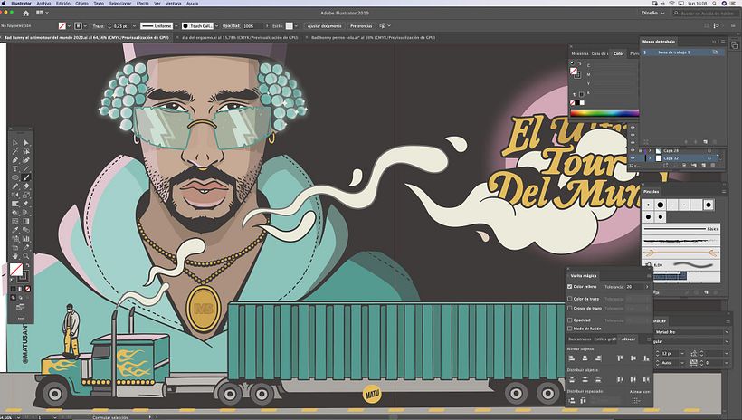Screen dimensions: 742x420
Task: Uncheck the Color relleno checkbox
Action: point(570,286)
